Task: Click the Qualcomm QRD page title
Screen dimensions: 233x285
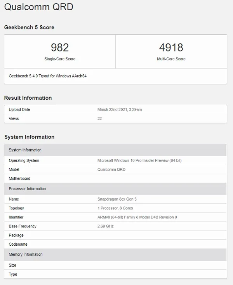Action: [x=38, y=7]
